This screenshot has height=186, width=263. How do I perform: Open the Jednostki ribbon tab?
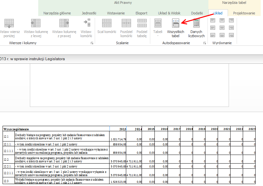click(89, 13)
